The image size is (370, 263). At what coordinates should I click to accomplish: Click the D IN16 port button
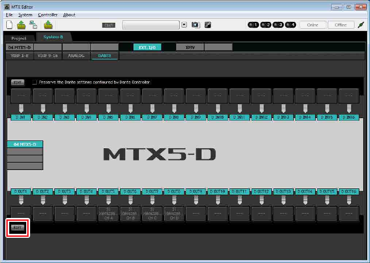(x=349, y=117)
